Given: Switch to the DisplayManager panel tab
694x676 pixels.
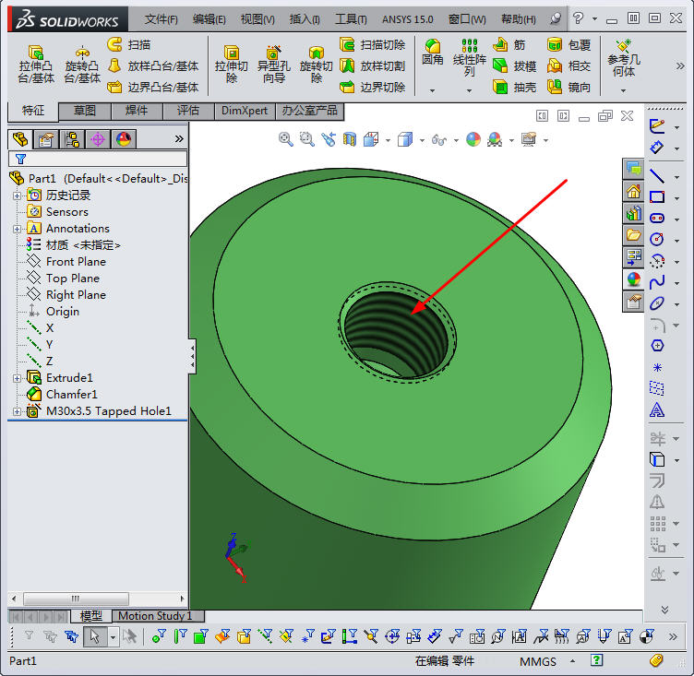Looking at the screenshot, I should click(x=124, y=139).
